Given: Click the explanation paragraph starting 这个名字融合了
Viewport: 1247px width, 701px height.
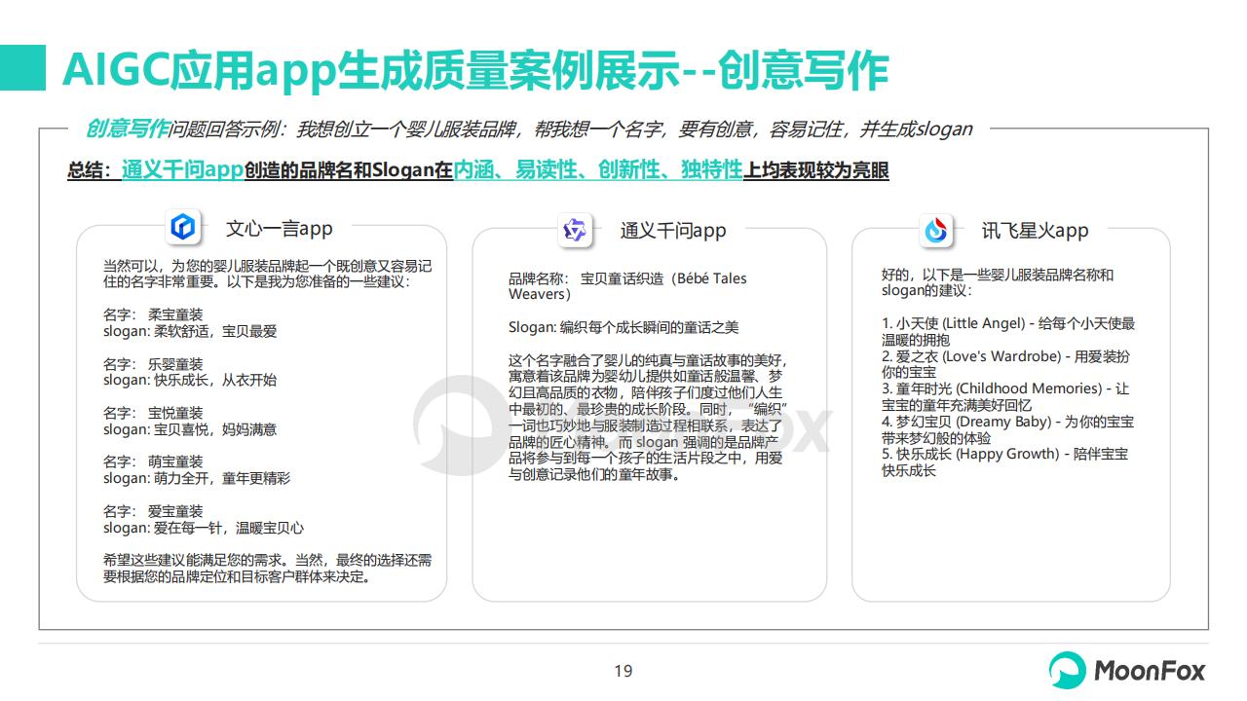Looking at the screenshot, I should point(648,418).
